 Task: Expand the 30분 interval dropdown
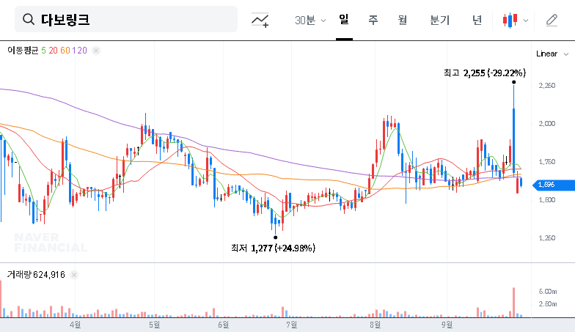point(310,21)
